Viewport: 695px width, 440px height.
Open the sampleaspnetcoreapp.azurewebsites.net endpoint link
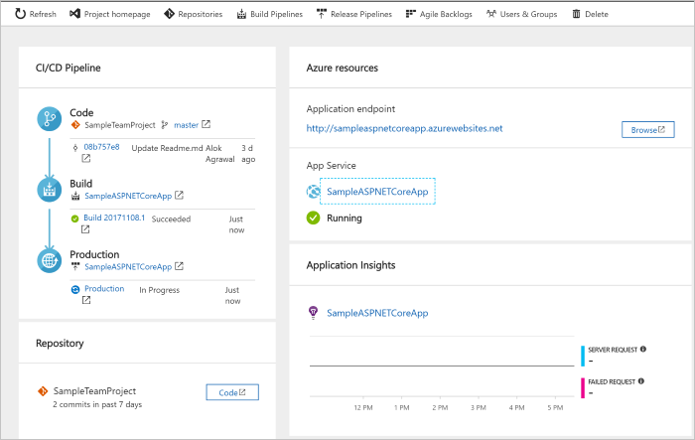[x=404, y=128]
